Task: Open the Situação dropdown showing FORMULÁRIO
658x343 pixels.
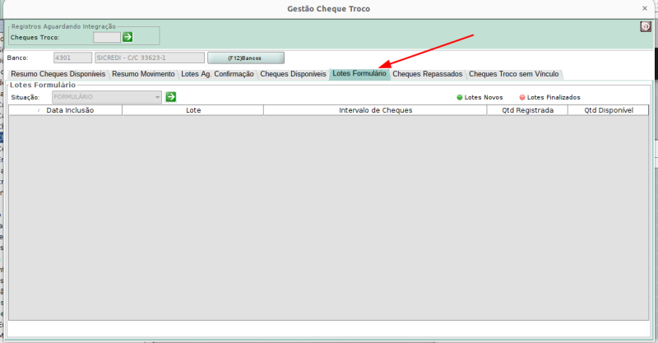Action: 107,97
